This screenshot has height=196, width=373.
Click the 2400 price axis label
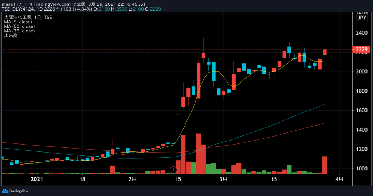tap(362, 33)
